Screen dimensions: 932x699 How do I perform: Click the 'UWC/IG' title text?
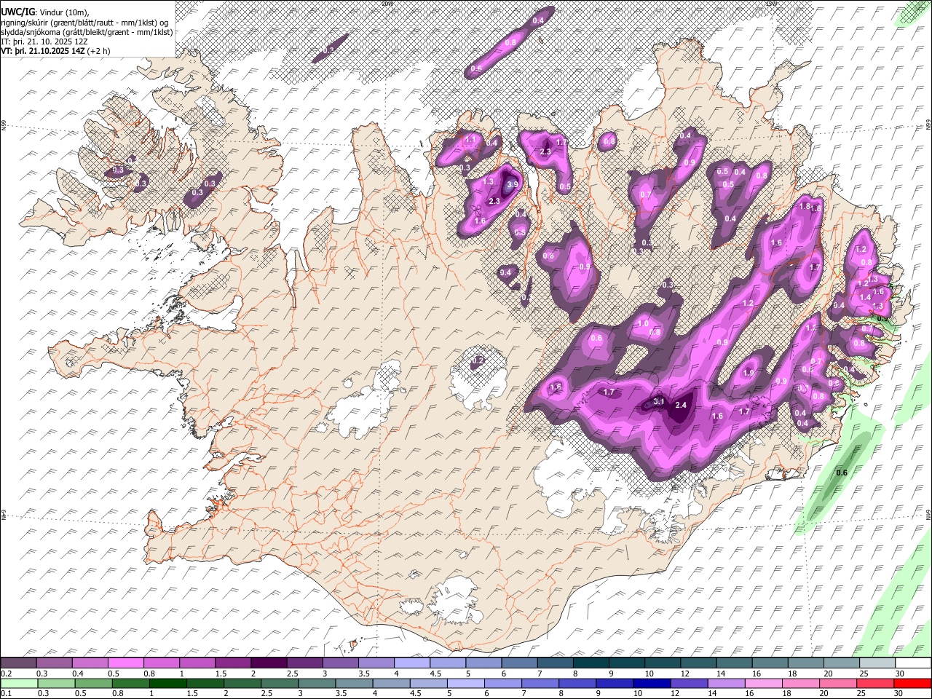17,11
